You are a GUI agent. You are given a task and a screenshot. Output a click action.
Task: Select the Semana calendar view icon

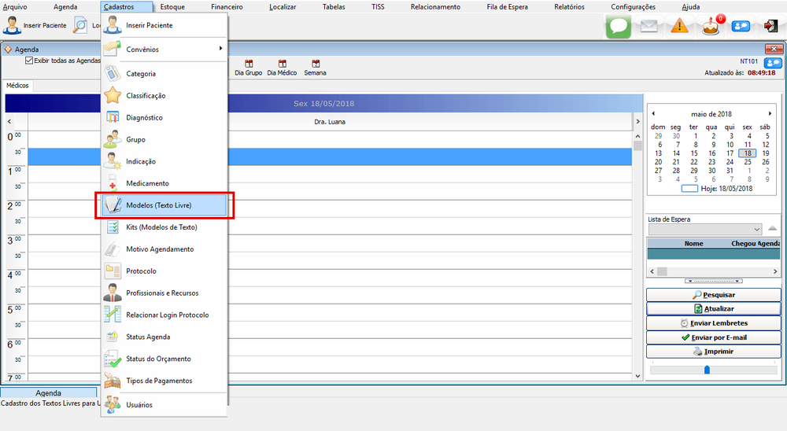click(316, 68)
